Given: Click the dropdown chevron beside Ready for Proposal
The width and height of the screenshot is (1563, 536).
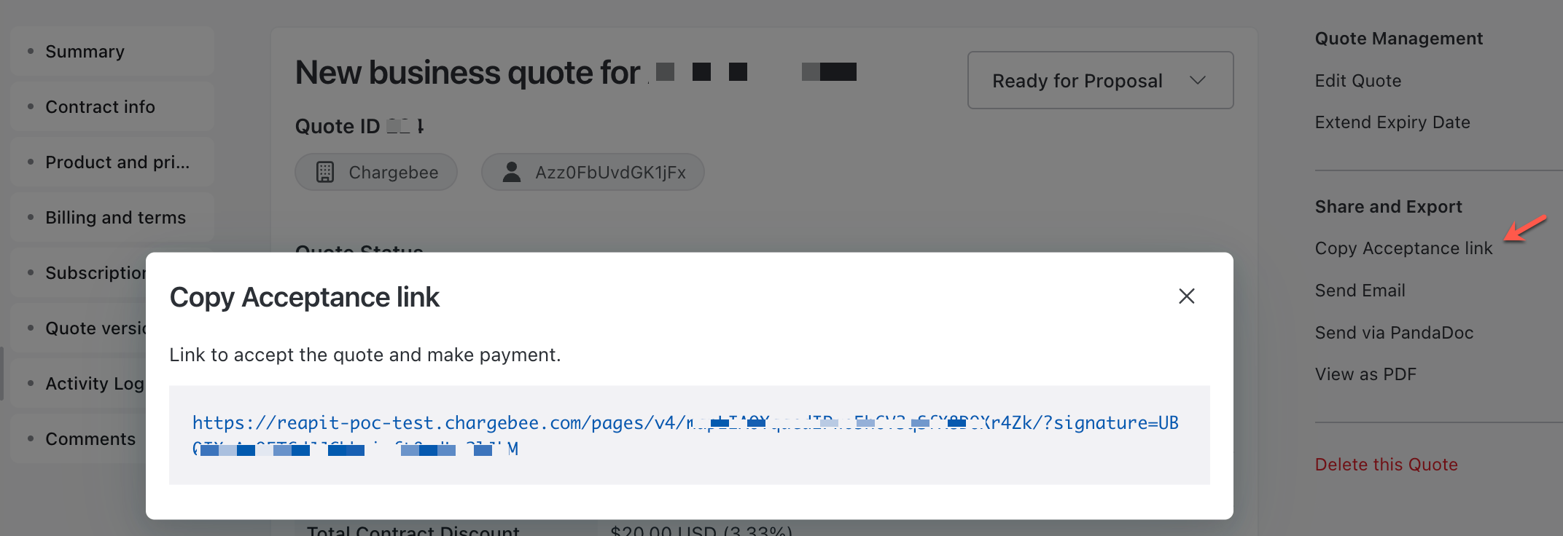Looking at the screenshot, I should coord(1197,80).
